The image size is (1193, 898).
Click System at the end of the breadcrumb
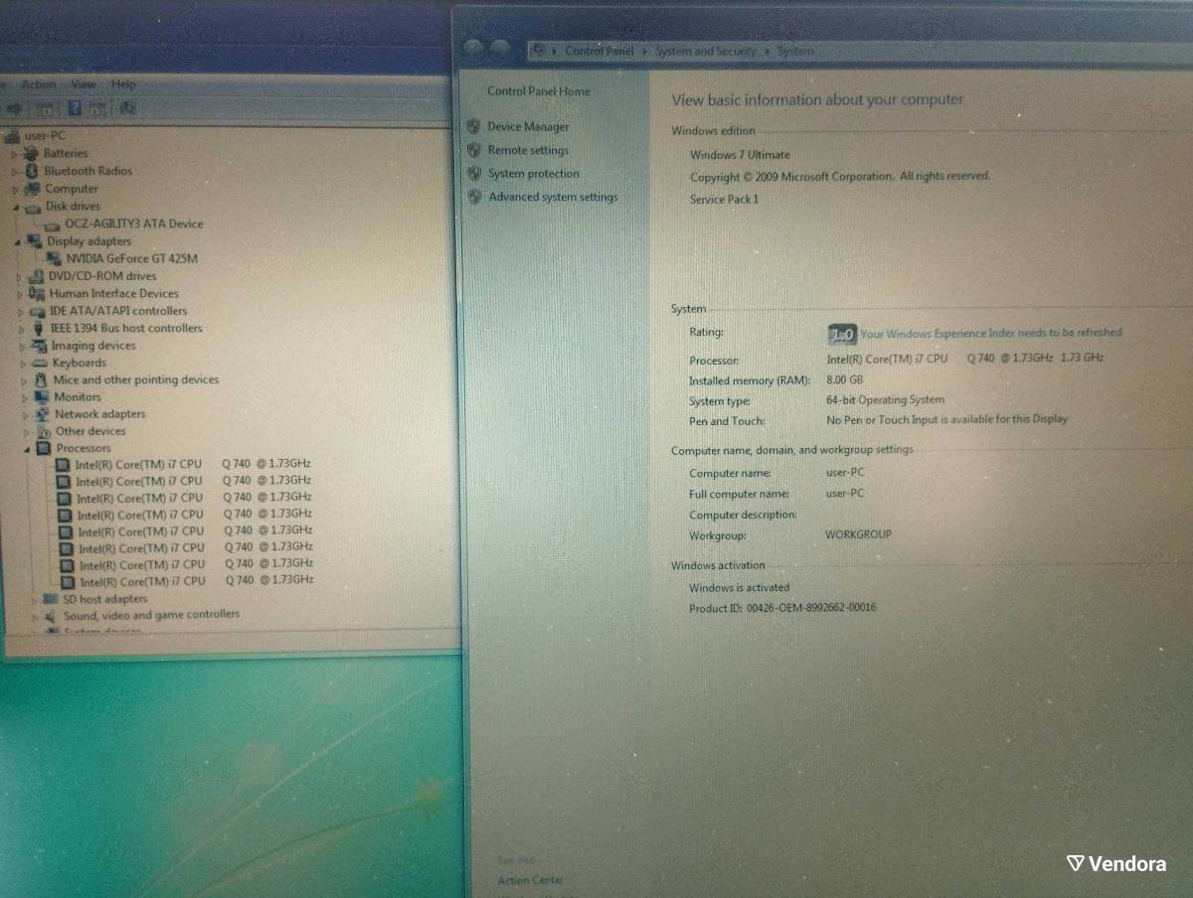[x=795, y=51]
